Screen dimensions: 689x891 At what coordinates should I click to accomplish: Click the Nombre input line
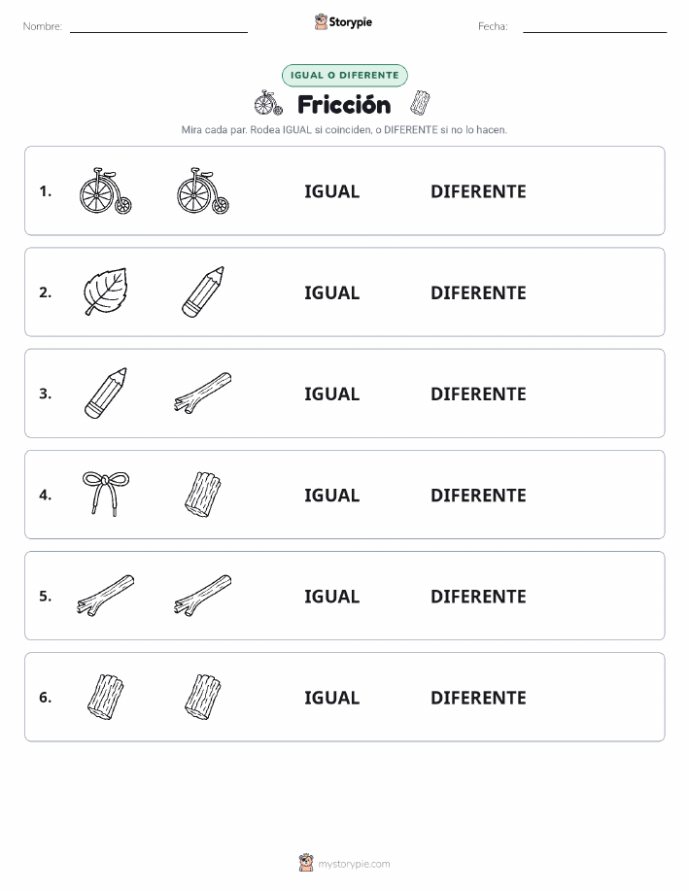tap(158, 26)
